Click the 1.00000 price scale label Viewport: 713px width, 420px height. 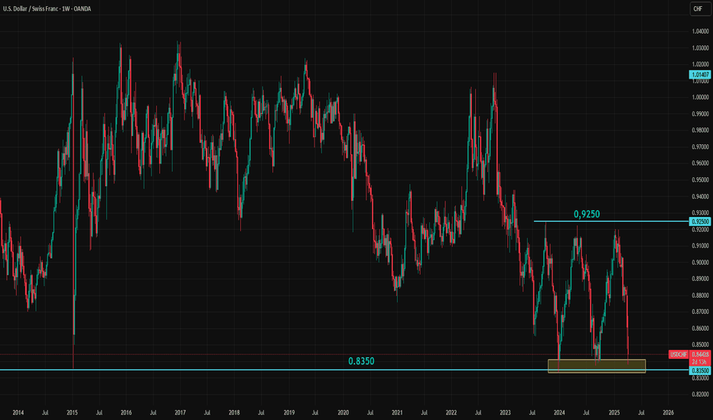pyautogui.click(x=700, y=97)
